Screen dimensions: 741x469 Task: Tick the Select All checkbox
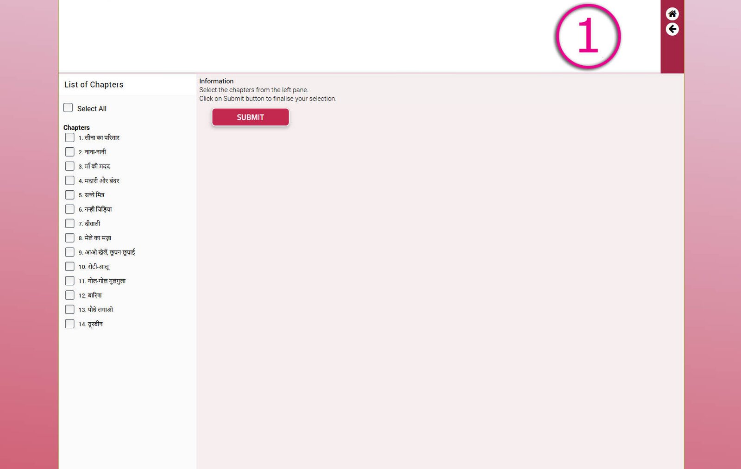click(68, 108)
